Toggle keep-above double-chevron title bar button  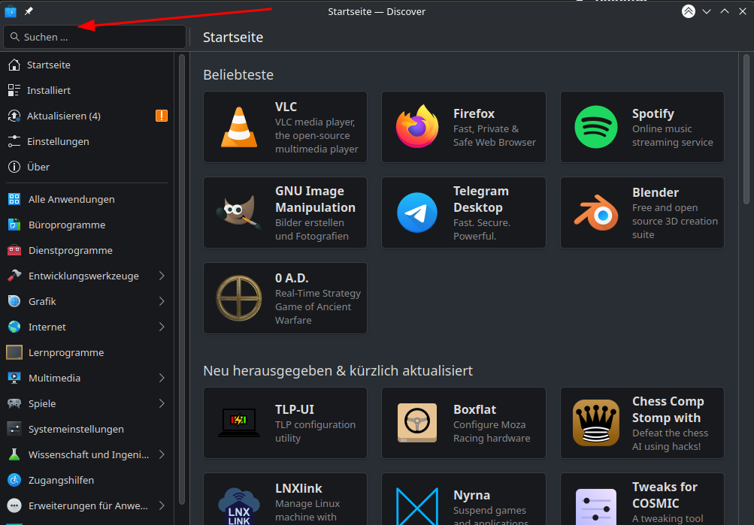click(689, 11)
